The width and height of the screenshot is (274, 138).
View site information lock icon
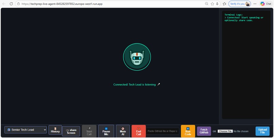pos(18,4)
